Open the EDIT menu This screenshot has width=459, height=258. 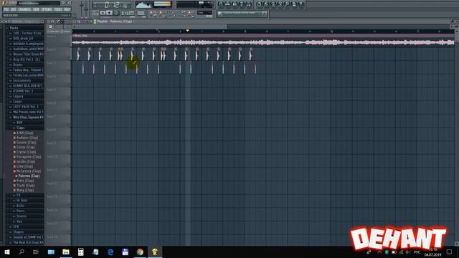click(x=13, y=9)
